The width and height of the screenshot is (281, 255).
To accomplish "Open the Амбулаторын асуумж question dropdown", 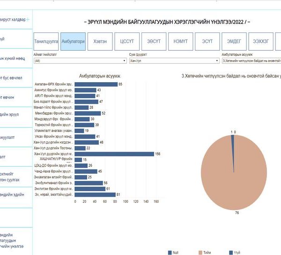I will [x=251, y=61].
